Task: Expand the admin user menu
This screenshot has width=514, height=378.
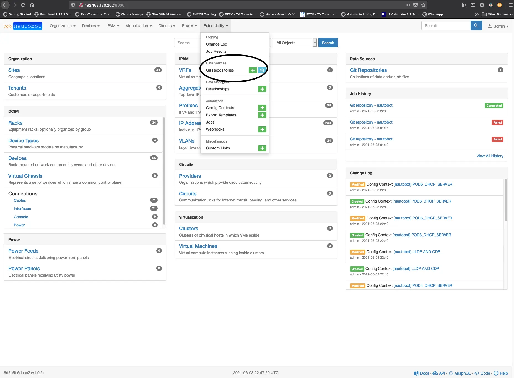Action: (x=498, y=26)
